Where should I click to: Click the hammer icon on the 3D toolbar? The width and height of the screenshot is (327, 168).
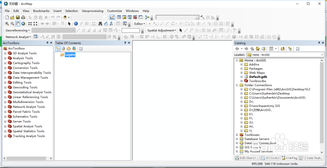coord(202,17)
